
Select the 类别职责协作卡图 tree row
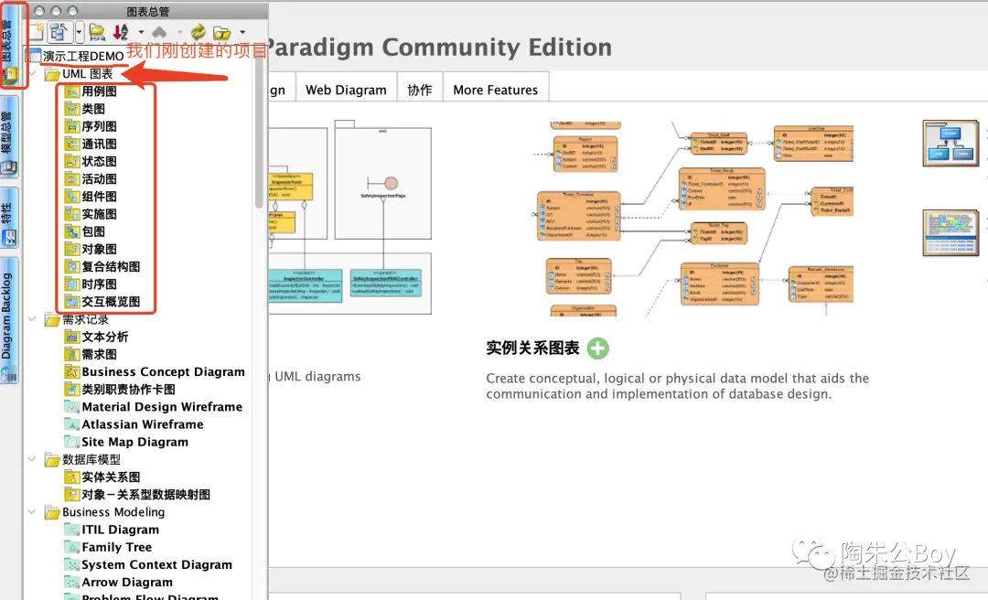pos(120,390)
